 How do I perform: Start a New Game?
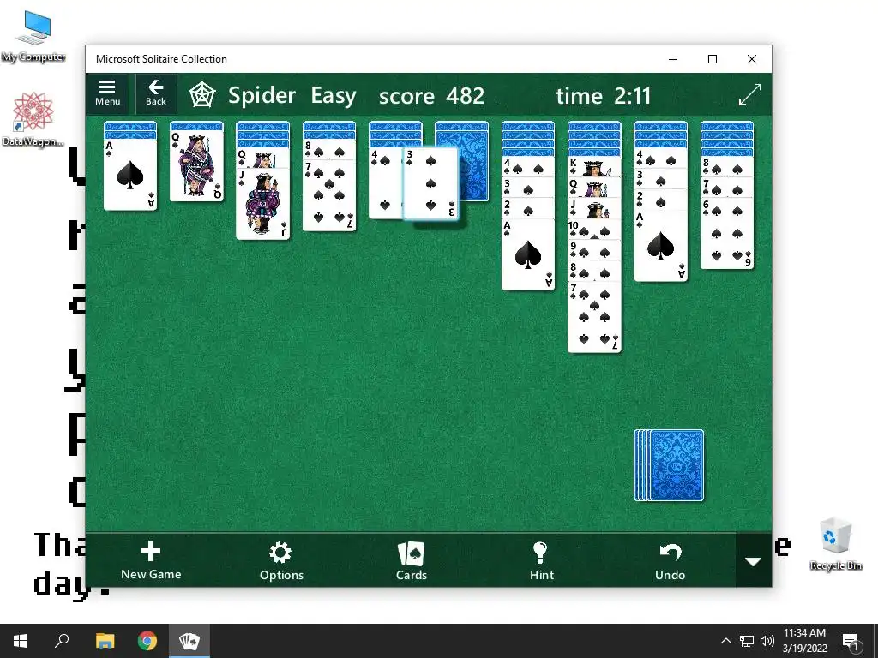[151, 560]
